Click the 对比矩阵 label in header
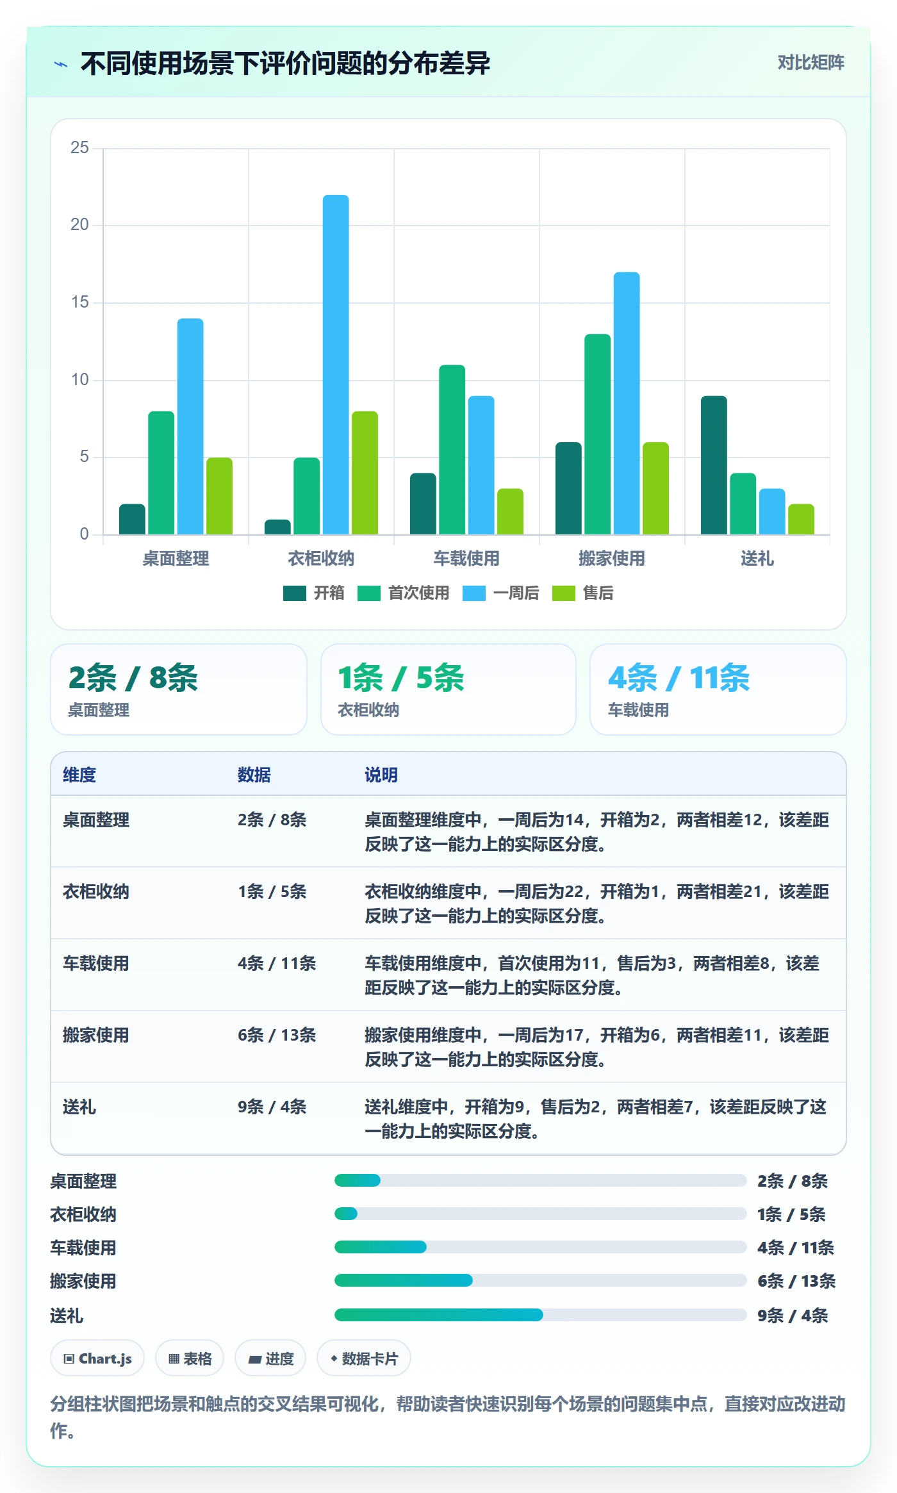 point(811,63)
